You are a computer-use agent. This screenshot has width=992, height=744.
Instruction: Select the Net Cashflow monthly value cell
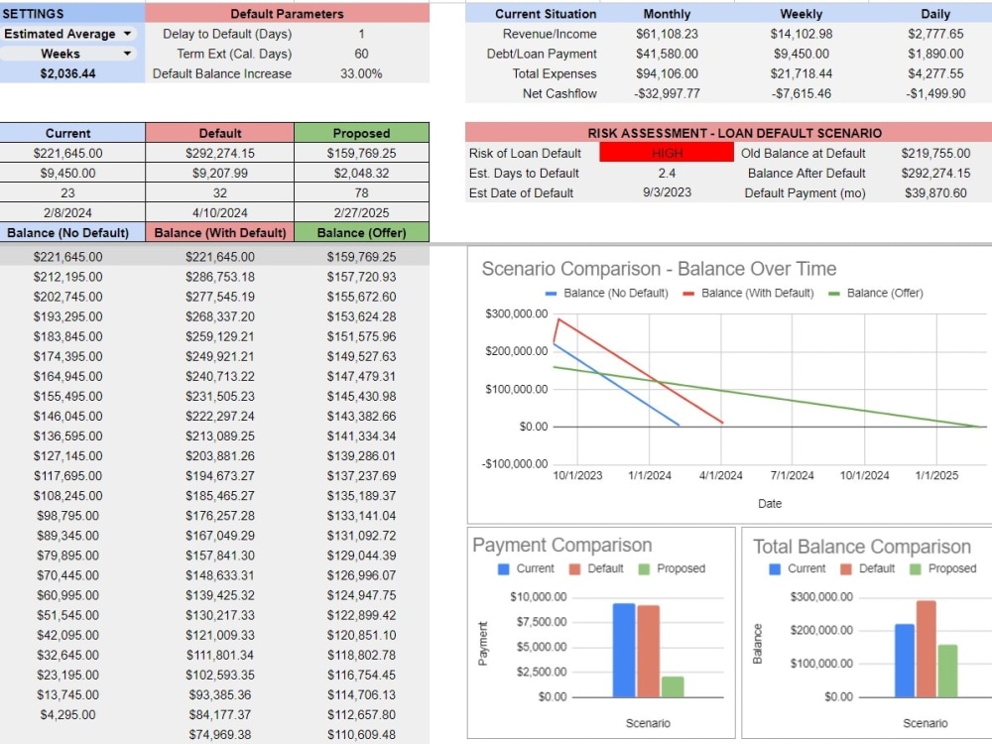666,92
